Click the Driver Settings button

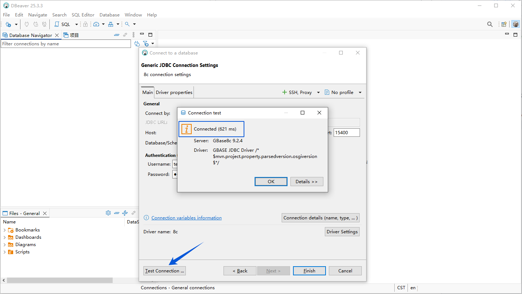tap(342, 231)
